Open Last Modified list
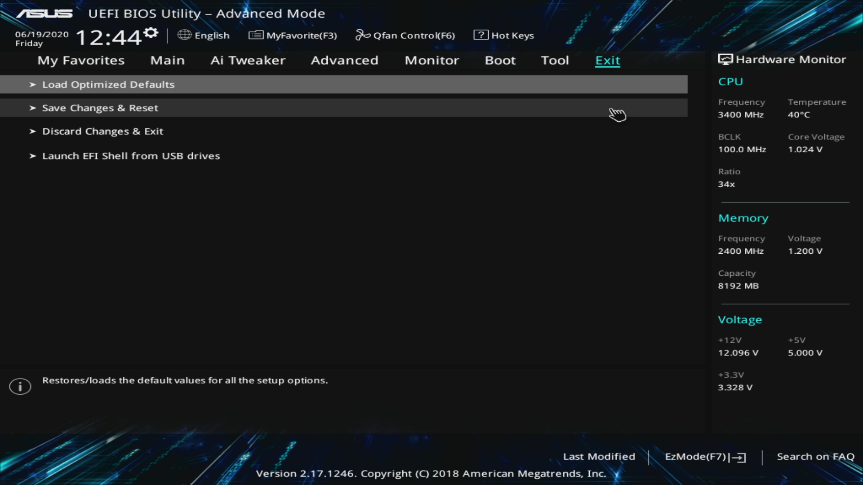The image size is (863, 485). 599,457
